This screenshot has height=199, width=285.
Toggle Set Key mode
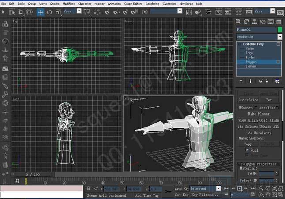coord(181,195)
